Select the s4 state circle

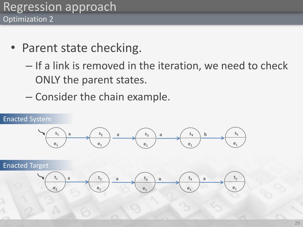[x=190, y=138]
